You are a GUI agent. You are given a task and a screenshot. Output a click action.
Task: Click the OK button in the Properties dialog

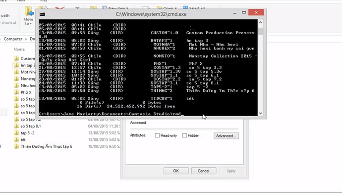[176, 171]
